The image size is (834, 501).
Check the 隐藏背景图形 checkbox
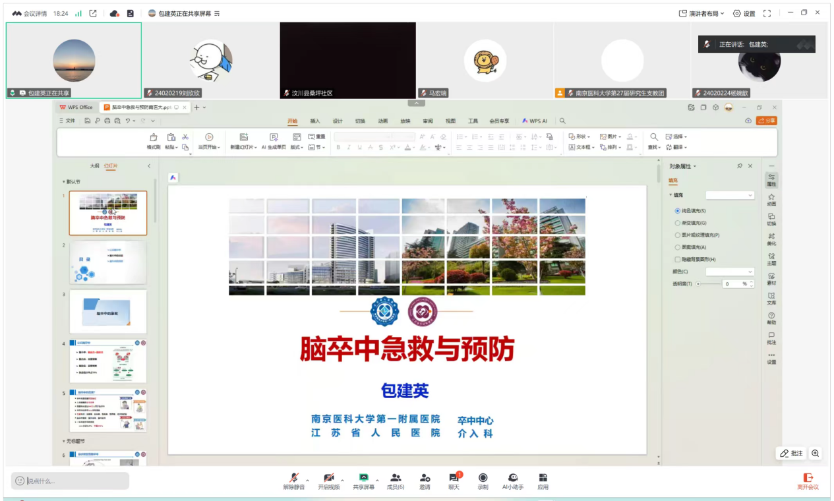coord(678,260)
